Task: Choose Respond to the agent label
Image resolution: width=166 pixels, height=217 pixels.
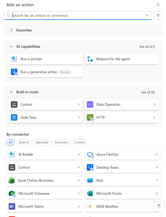Action: click(113, 59)
